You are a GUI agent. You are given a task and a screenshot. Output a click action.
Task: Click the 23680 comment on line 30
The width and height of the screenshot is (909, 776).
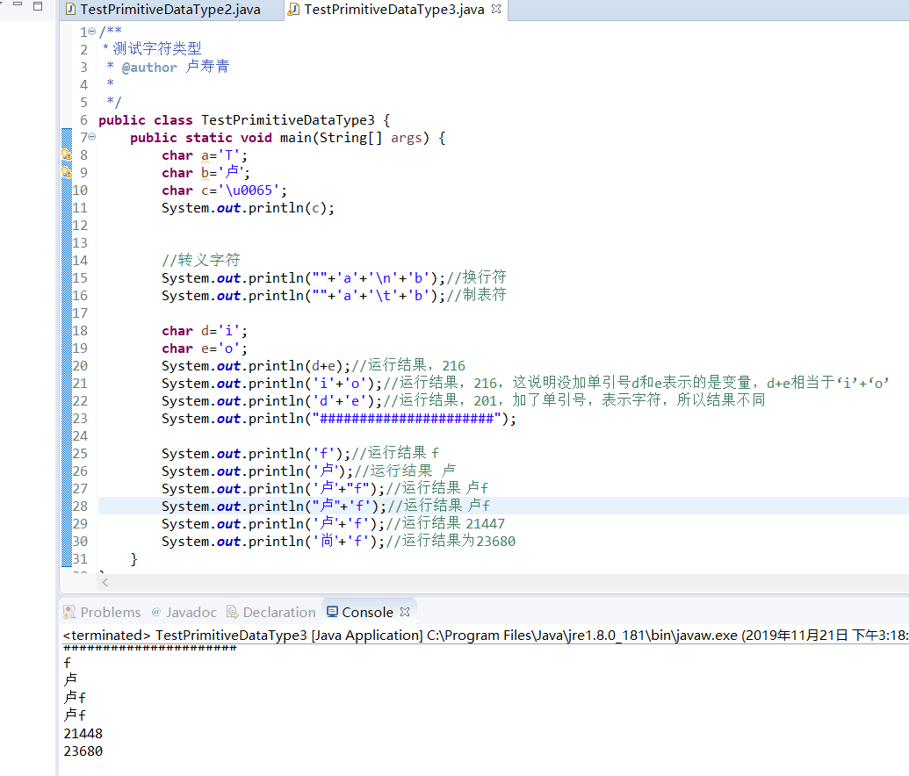pyautogui.click(x=451, y=541)
